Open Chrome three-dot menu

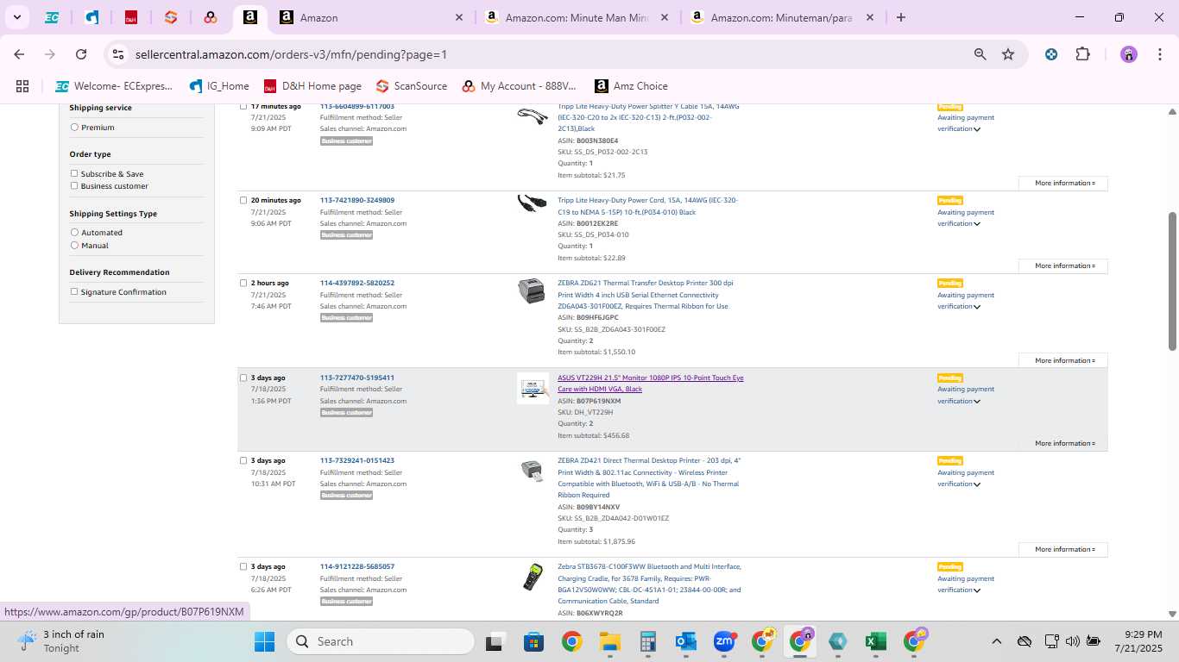pyautogui.click(x=1158, y=54)
